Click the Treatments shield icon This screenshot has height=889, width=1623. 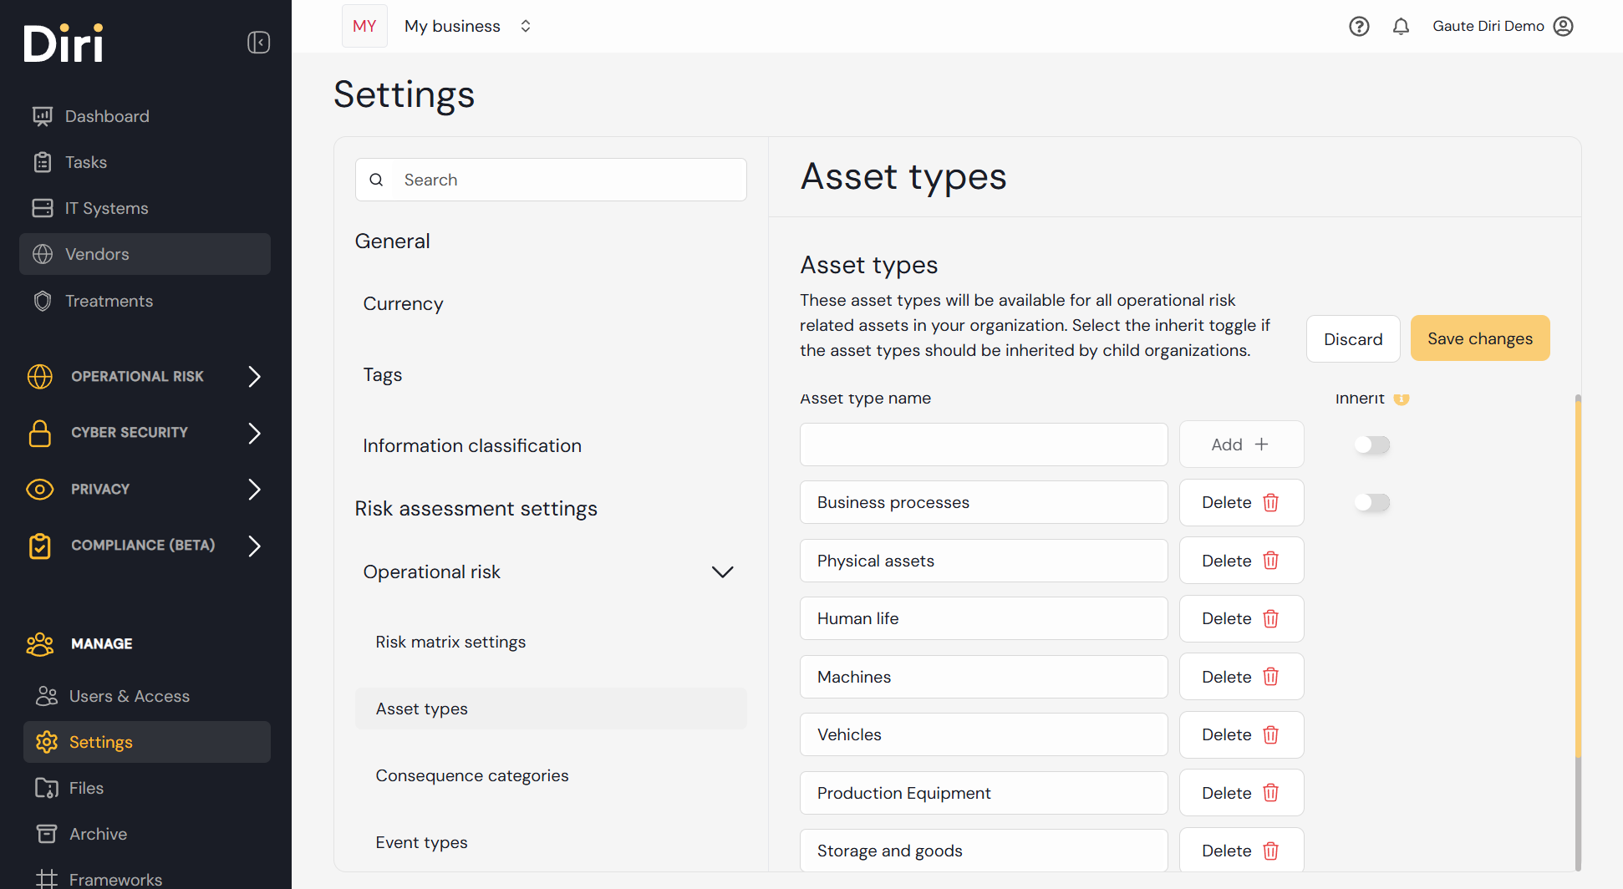(43, 301)
